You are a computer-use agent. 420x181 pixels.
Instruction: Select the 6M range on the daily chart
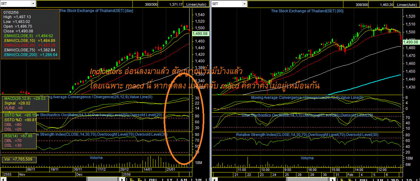click(184, 180)
